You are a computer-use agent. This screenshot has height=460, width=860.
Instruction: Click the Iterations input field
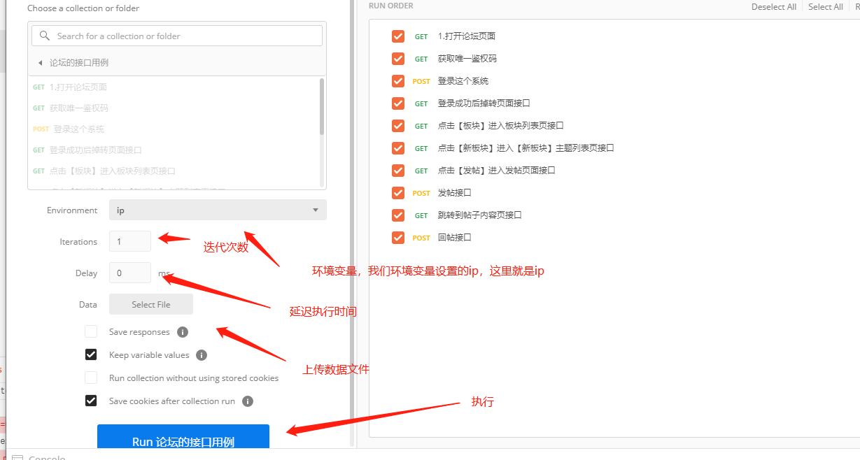pos(130,241)
